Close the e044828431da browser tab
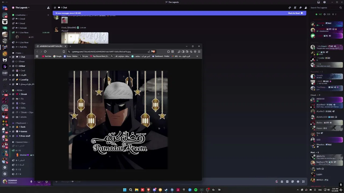 [x=65, y=46]
